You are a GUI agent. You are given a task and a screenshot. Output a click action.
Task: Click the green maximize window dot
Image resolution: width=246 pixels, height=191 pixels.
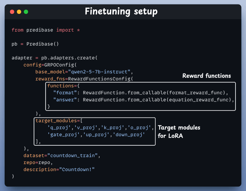coord(26,12)
